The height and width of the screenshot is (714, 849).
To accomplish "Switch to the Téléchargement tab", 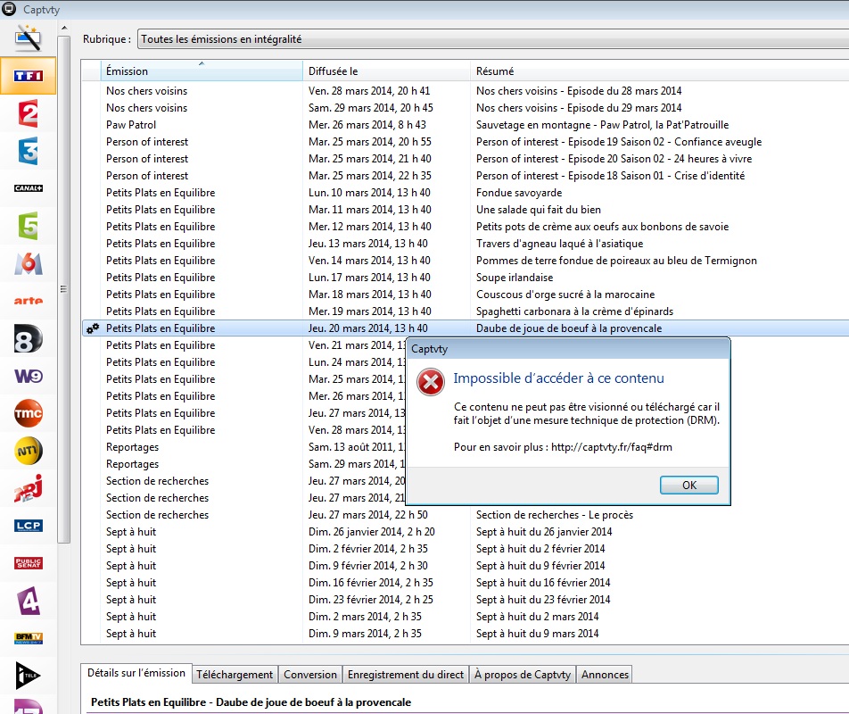I will [235, 675].
